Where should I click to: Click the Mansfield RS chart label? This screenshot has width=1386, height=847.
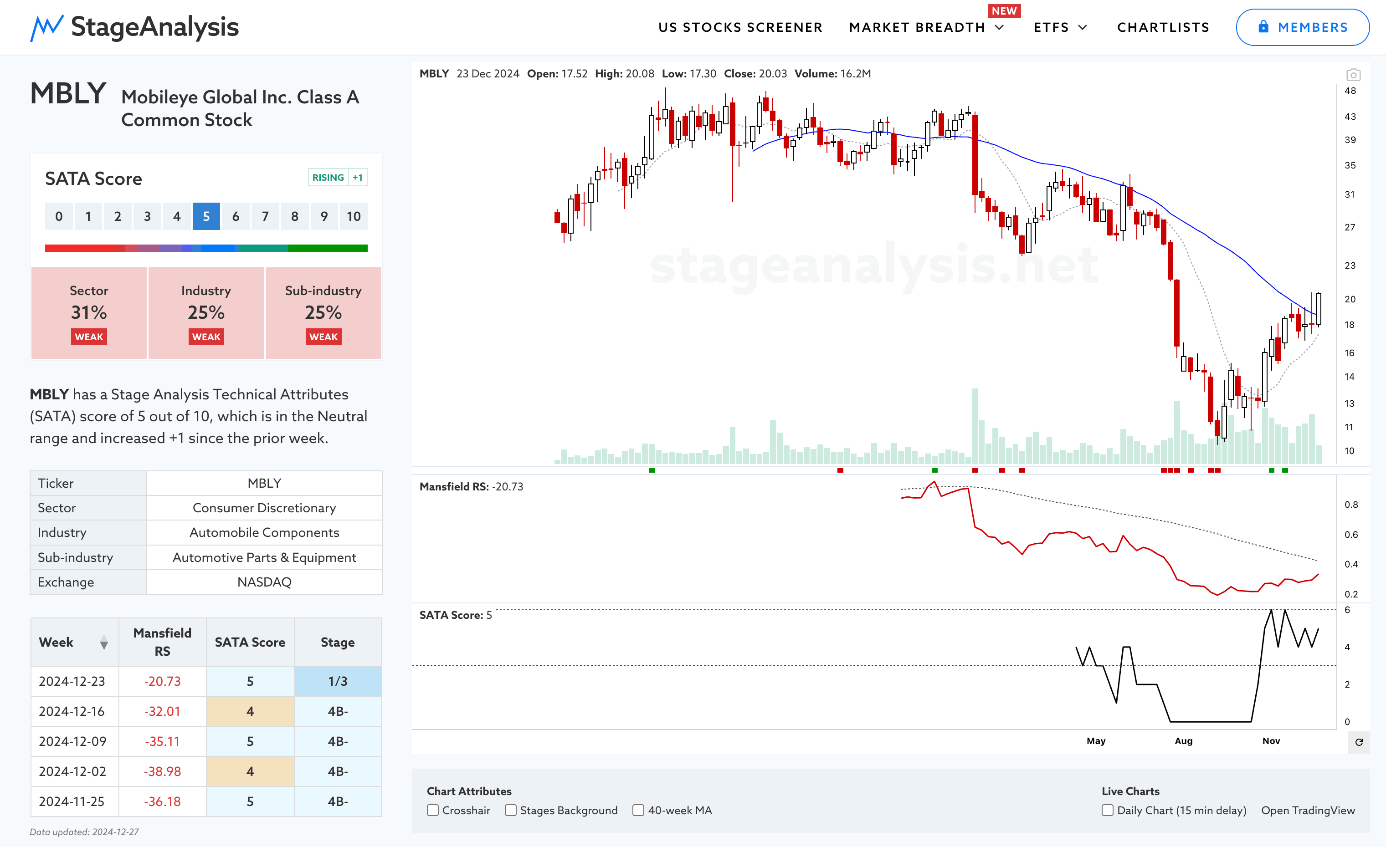[471, 487]
